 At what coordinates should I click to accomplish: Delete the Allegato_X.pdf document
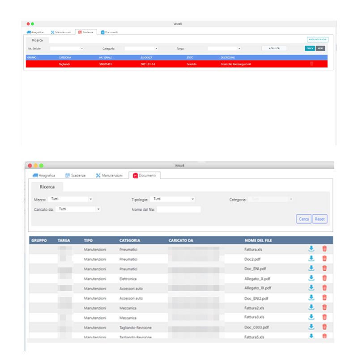coord(324,278)
